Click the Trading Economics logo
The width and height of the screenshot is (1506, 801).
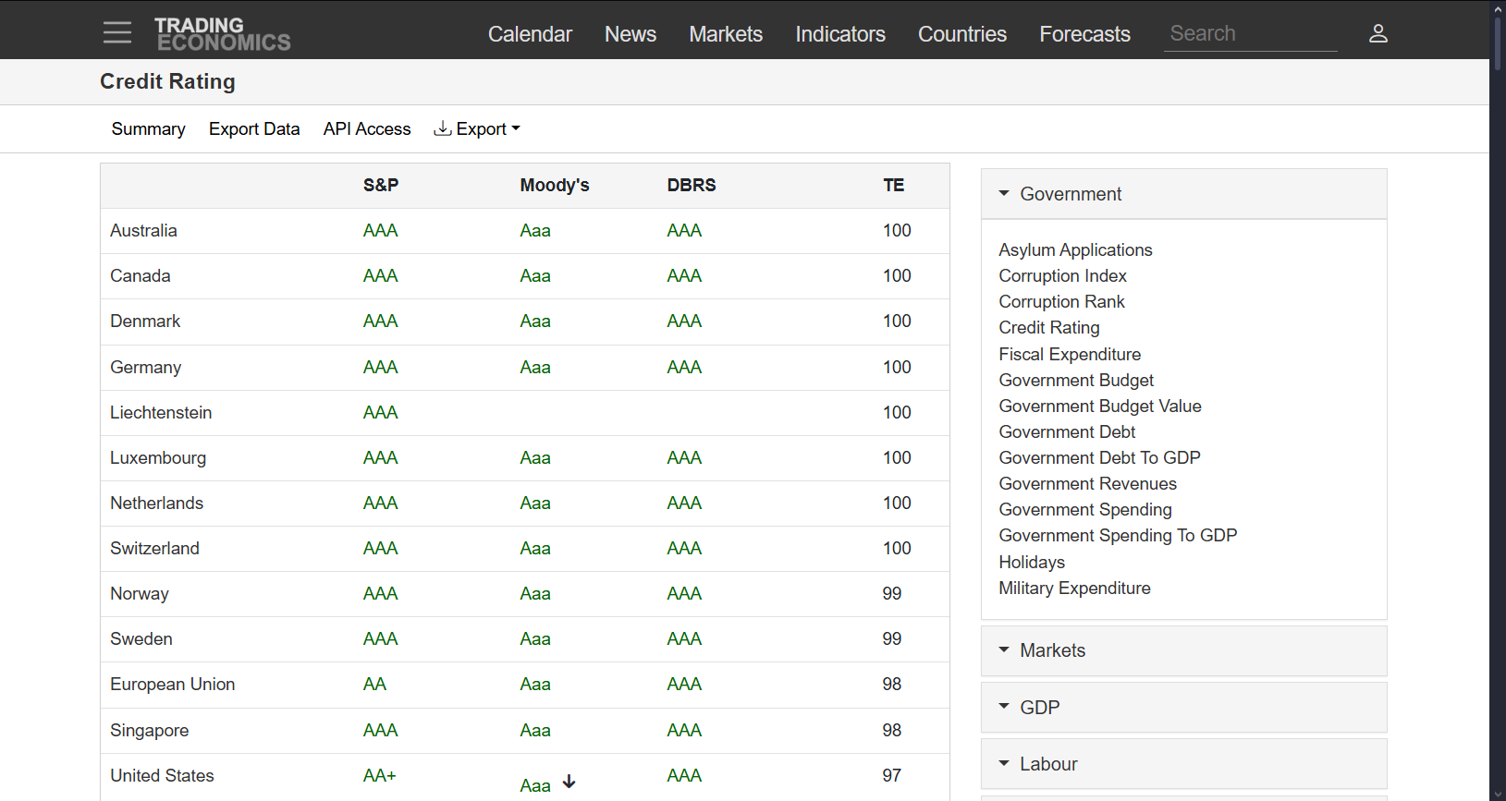(x=222, y=34)
